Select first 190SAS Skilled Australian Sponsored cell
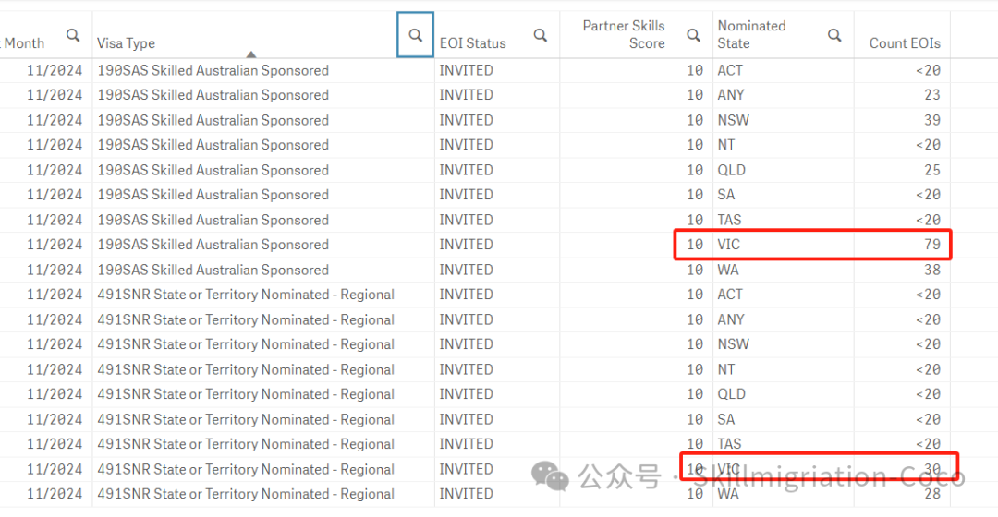 coord(213,70)
